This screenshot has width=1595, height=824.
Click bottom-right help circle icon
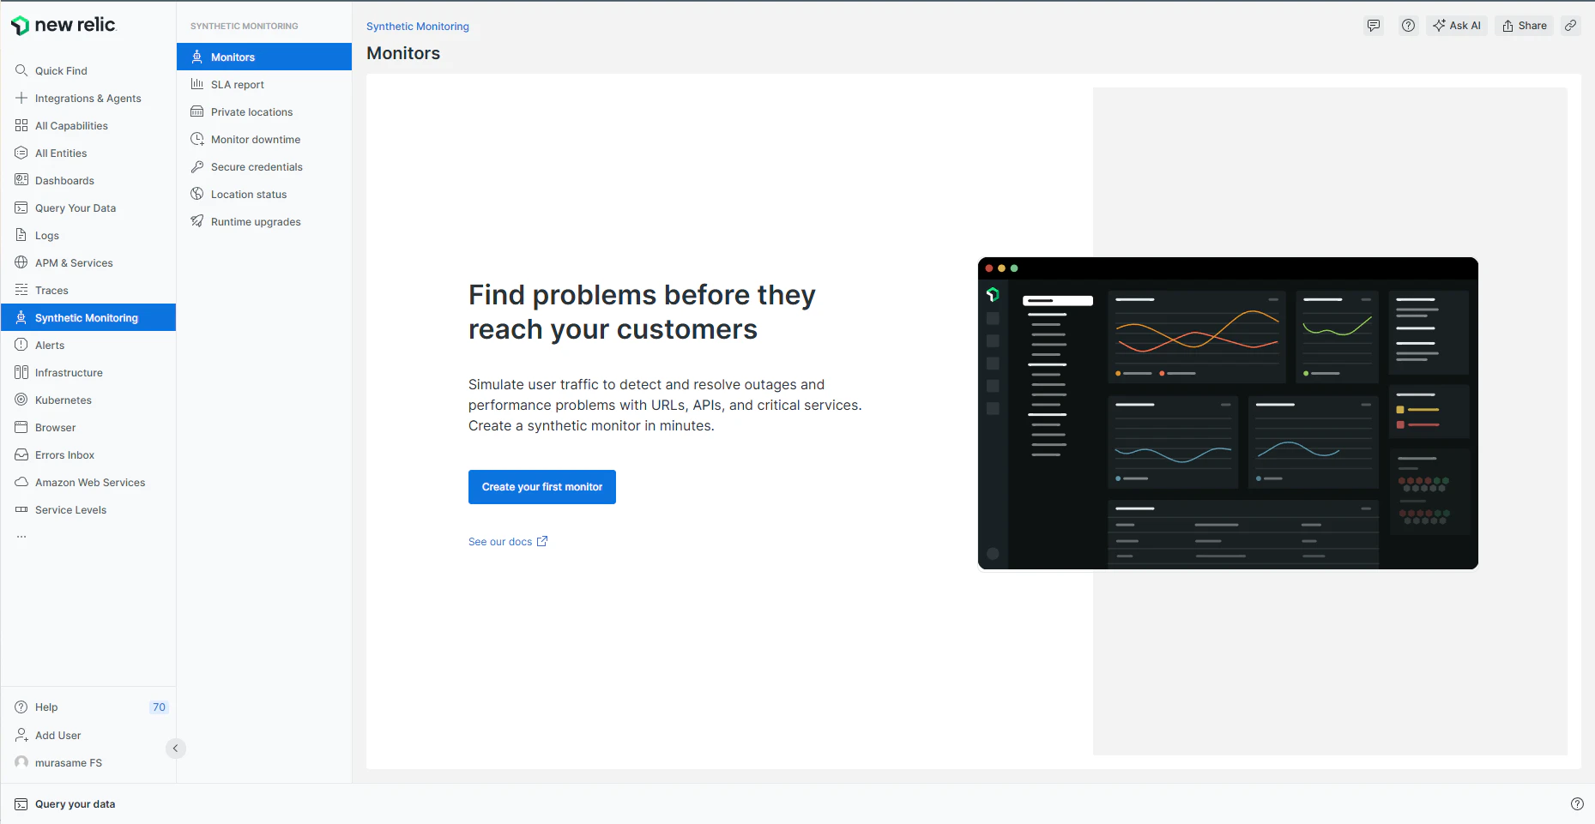coord(1577,803)
